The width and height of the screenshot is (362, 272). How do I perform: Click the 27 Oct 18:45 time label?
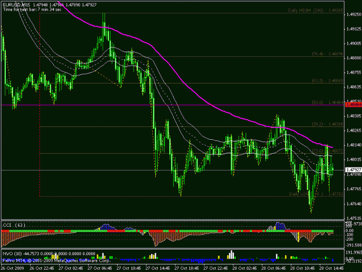(187, 269)
